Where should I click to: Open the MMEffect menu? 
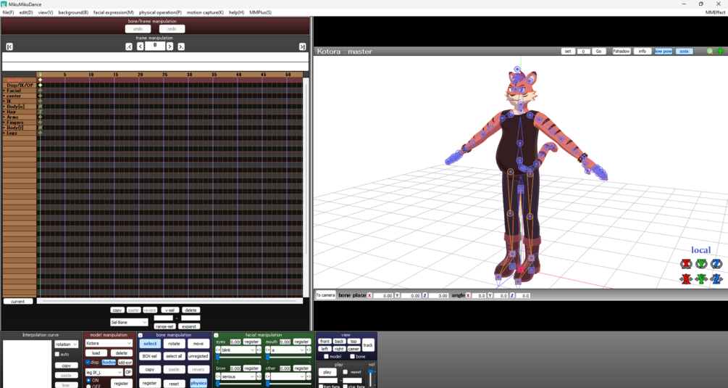click(x=715, y=12)
